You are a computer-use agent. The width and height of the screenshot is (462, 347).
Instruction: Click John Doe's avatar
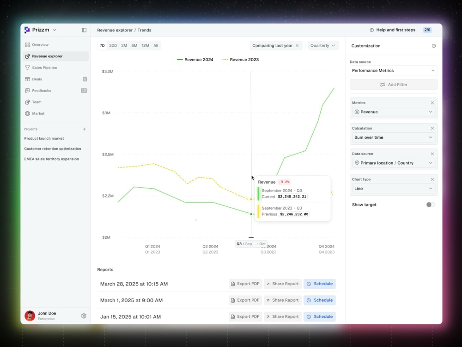pyautogui.click(x=30, y=316)
